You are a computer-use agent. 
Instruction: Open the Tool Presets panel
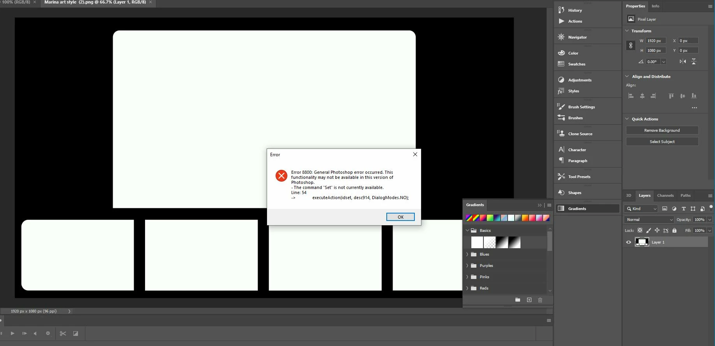(x=579, y=177)
